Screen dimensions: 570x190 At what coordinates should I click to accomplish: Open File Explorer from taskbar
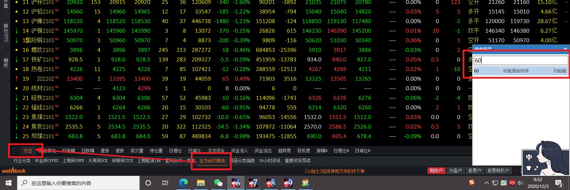pyautogui.click(x=201, y=183)
